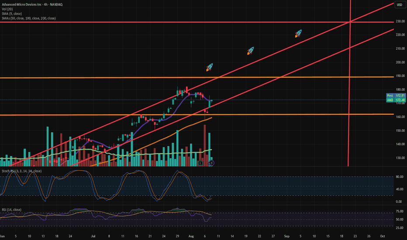Viewport: 407px width, 240px height.
Task: Select the RSI (14, close) indicator legend
Action: 12,209
